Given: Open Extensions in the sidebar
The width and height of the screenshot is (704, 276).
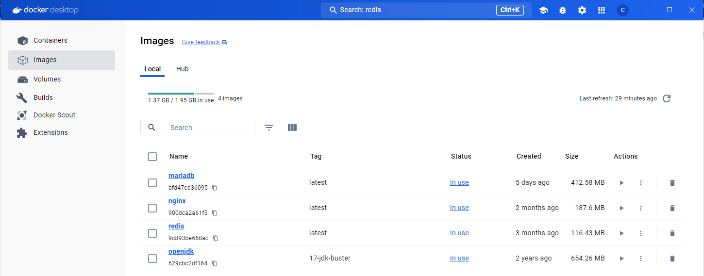Looking at the screenshot, I should click(62, 132).
